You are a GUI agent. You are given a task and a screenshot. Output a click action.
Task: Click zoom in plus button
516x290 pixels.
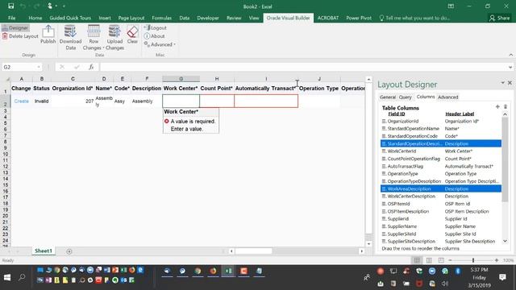497,260
